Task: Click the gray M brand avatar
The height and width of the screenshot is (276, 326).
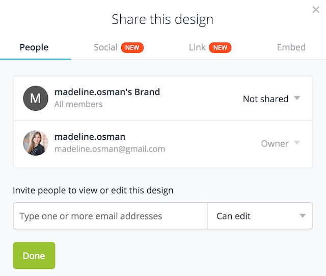Action: point(36,99)
